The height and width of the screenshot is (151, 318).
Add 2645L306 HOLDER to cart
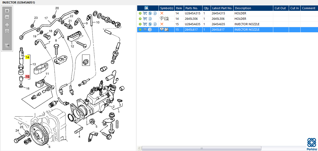145,19
